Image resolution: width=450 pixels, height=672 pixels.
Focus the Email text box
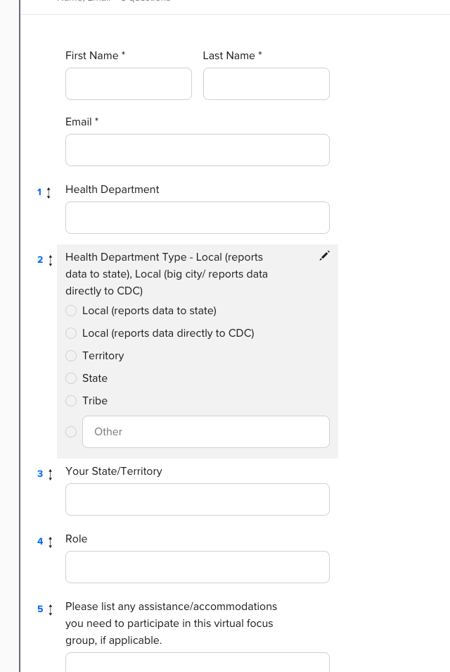coord(197,150)
